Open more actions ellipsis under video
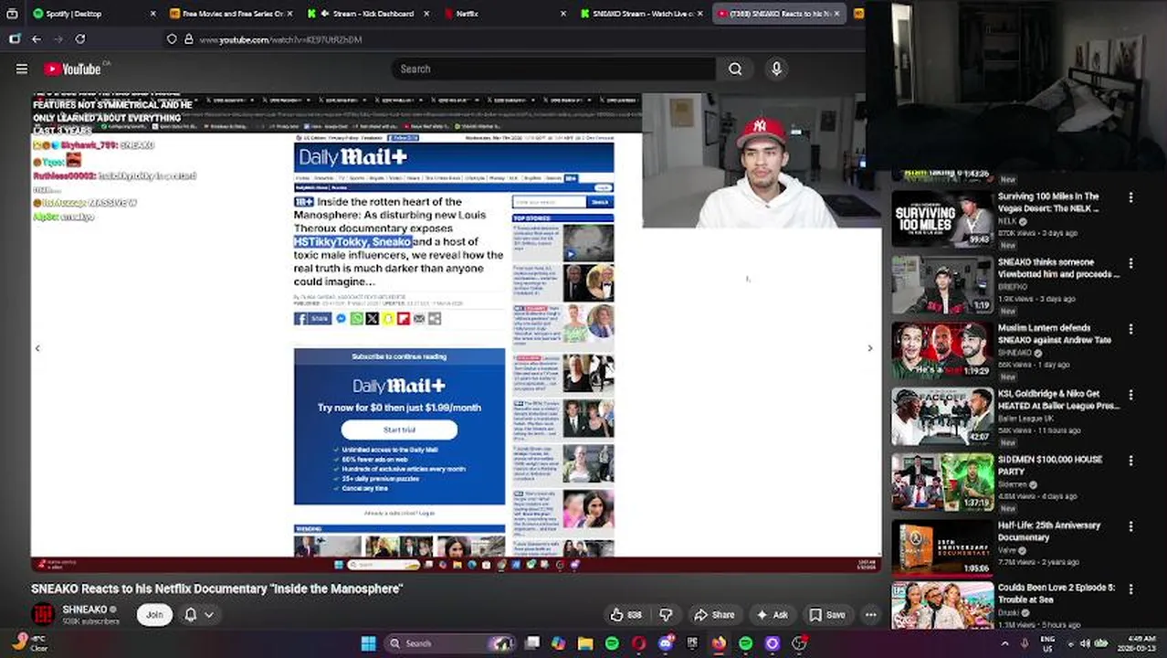 (870, 615)
